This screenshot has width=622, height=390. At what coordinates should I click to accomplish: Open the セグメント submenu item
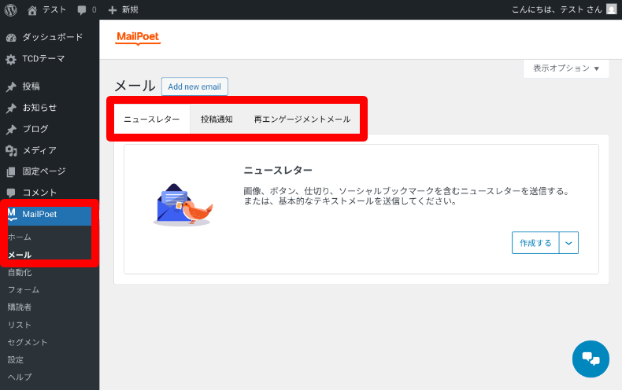click(28, 342)
